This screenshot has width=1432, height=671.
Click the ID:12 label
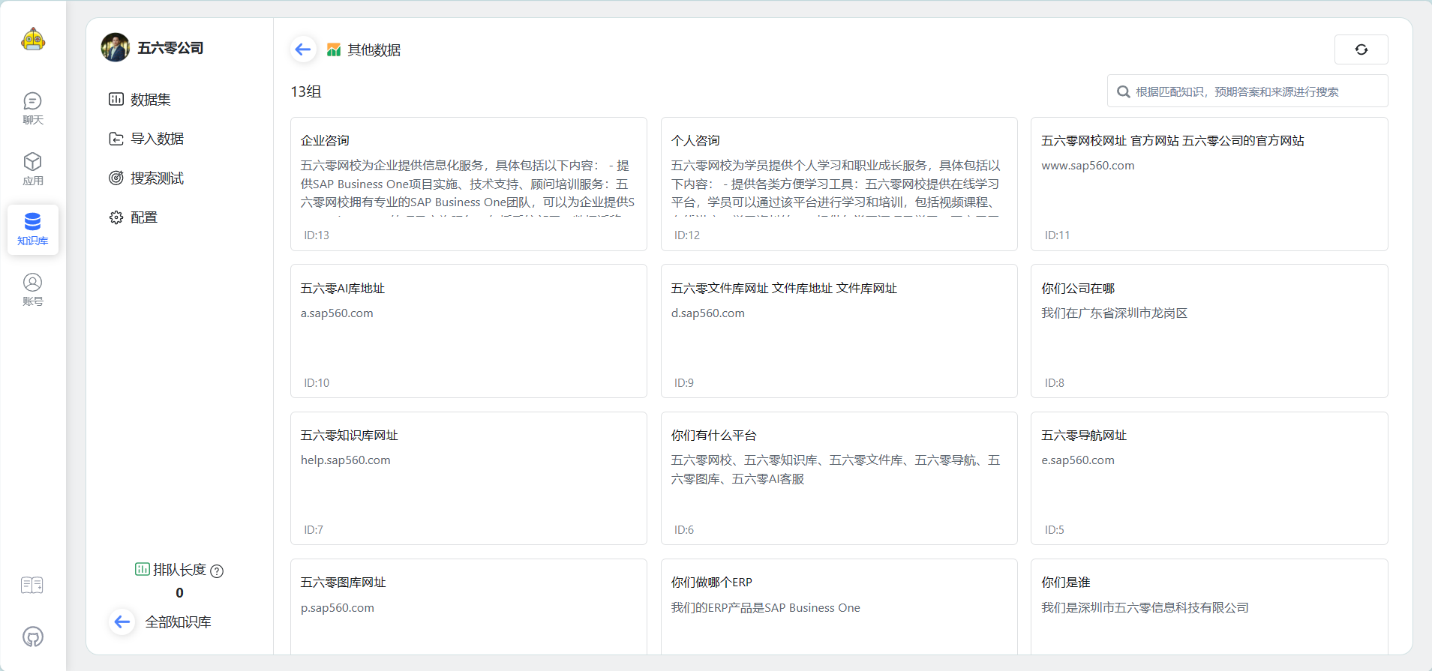pos(686,235)
